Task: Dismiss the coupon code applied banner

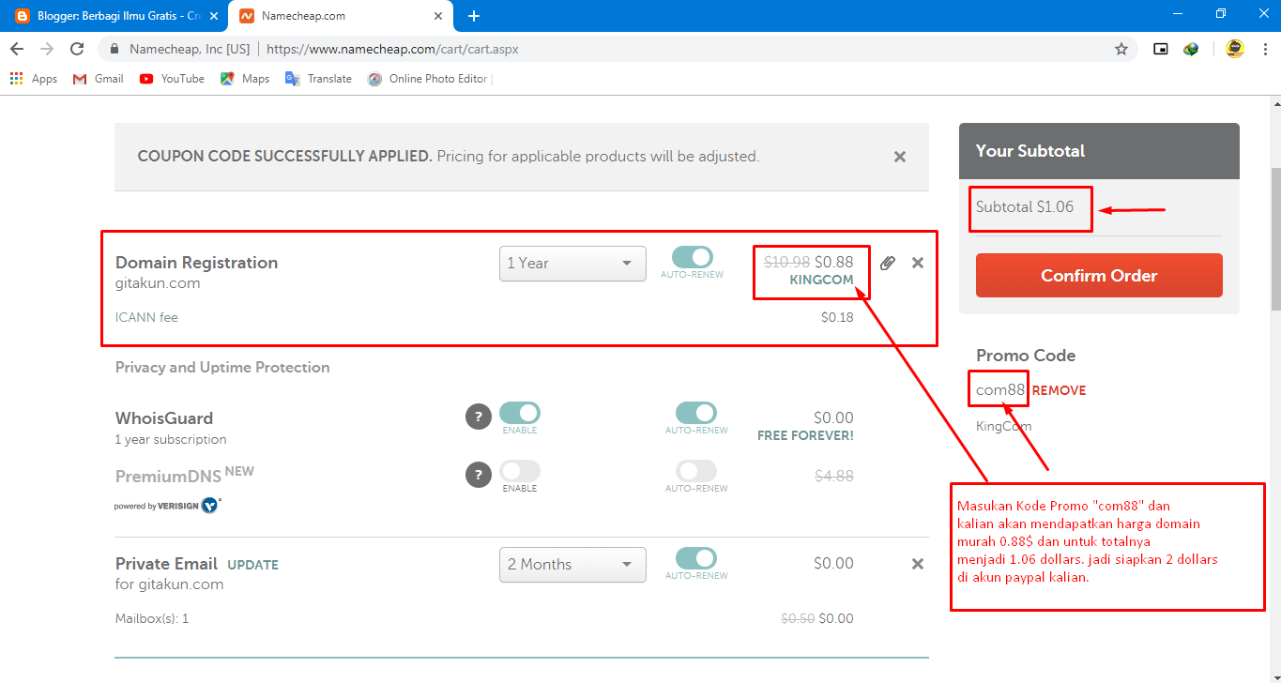Action: point(900,157)
